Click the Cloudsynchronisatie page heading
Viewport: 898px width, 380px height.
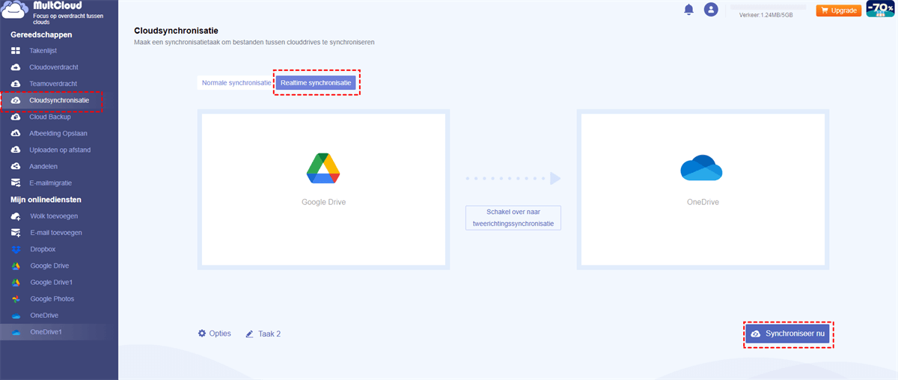[176, 31]
